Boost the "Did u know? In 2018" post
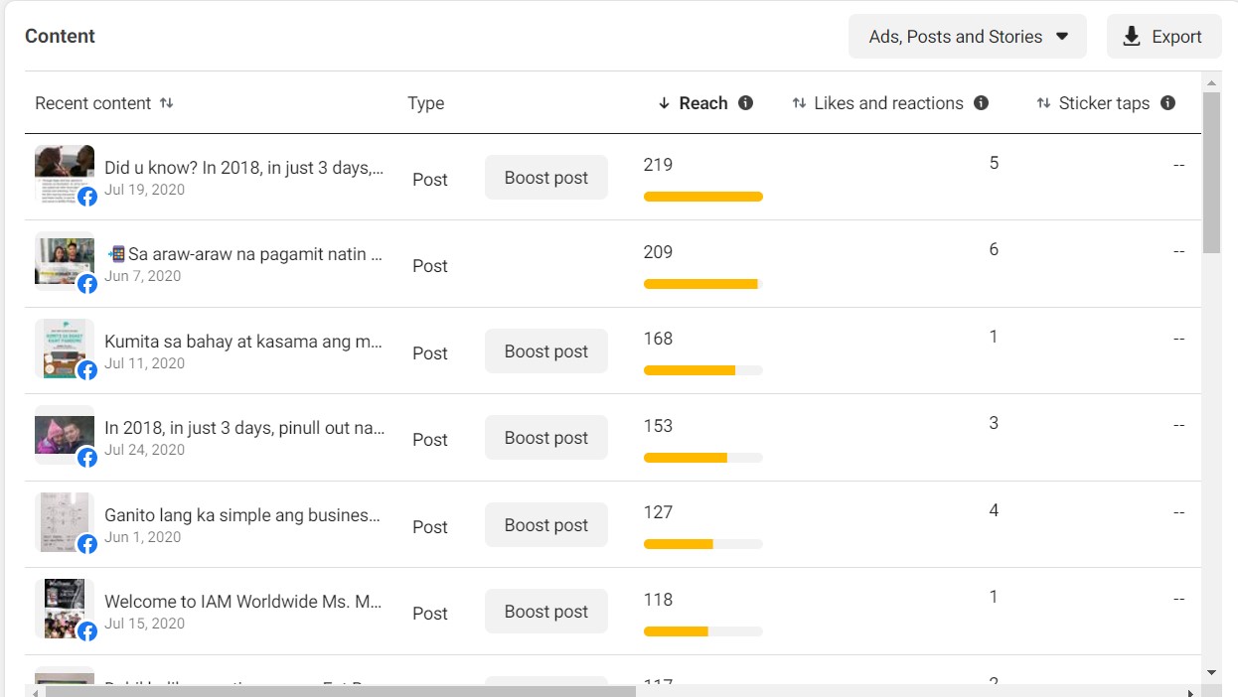Viewport: 1238px width, 697px height. (x=545, y=178)
